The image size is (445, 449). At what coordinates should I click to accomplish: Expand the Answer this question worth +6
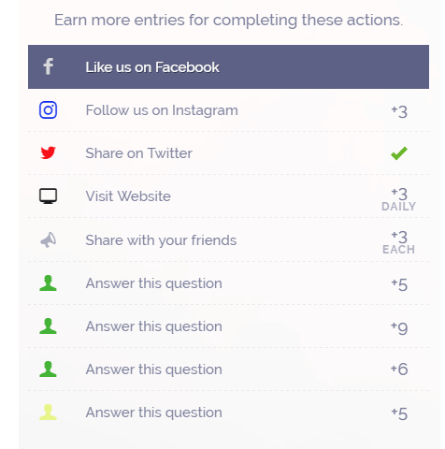(x=228, y=369)
